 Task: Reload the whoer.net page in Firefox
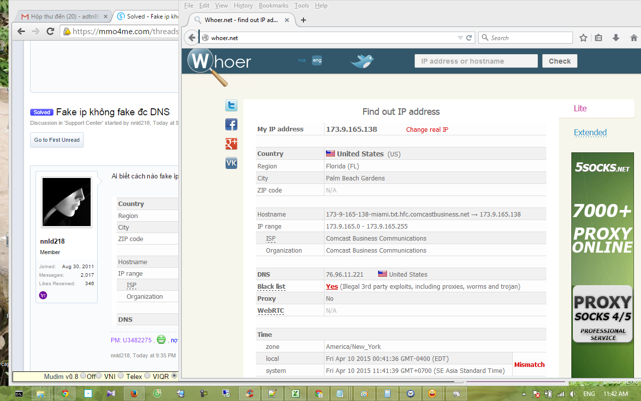469,38
